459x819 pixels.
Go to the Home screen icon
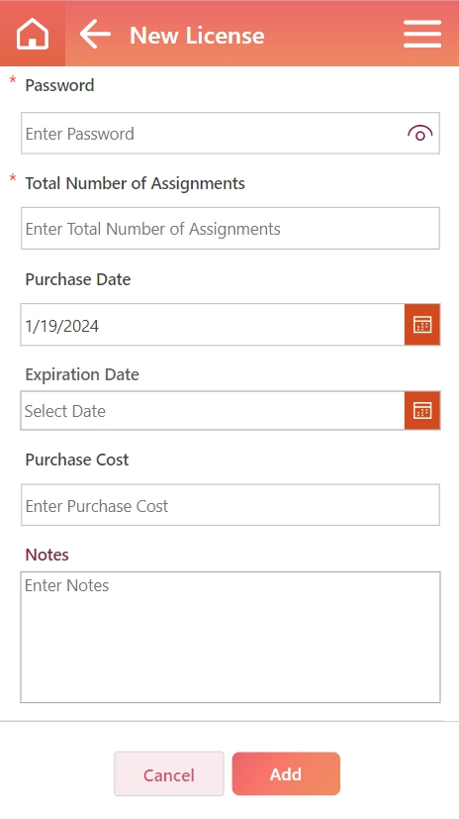click(33, 34)
